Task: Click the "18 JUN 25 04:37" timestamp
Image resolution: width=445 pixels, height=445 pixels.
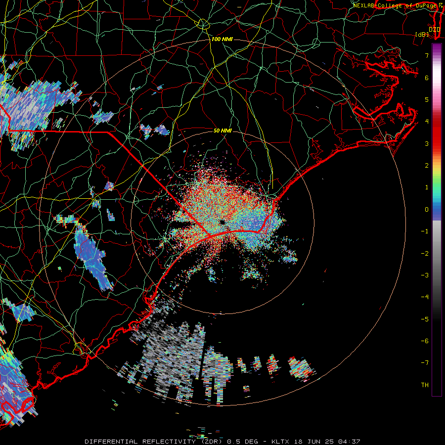Action: point(326,442)
